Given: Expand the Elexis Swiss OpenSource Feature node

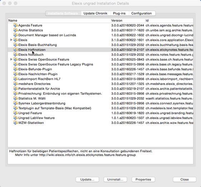Looking at the screenshot, I should [x=11, y=59].
